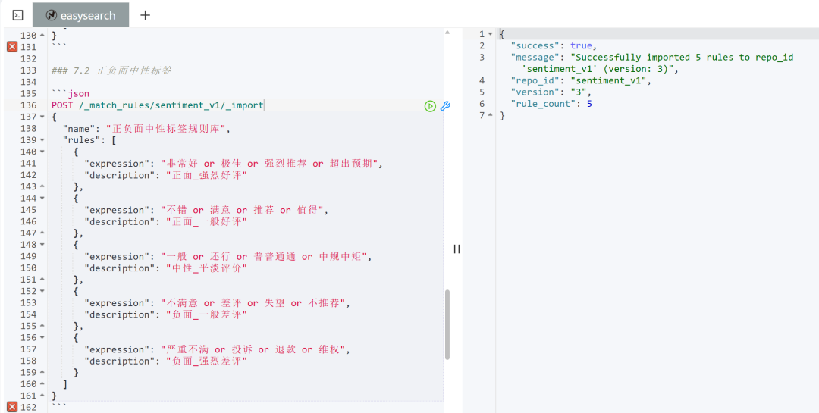Fold the rule object at line 144
The image size is (819, 413).
point(42,199)
